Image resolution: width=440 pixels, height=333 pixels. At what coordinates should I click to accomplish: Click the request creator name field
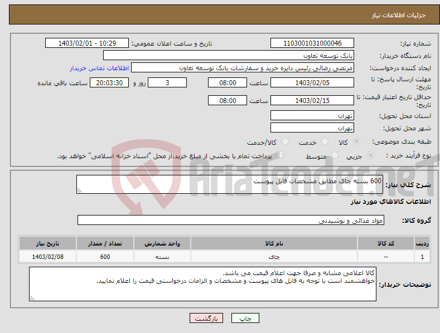pyautogui.click(x=243, y=67)
